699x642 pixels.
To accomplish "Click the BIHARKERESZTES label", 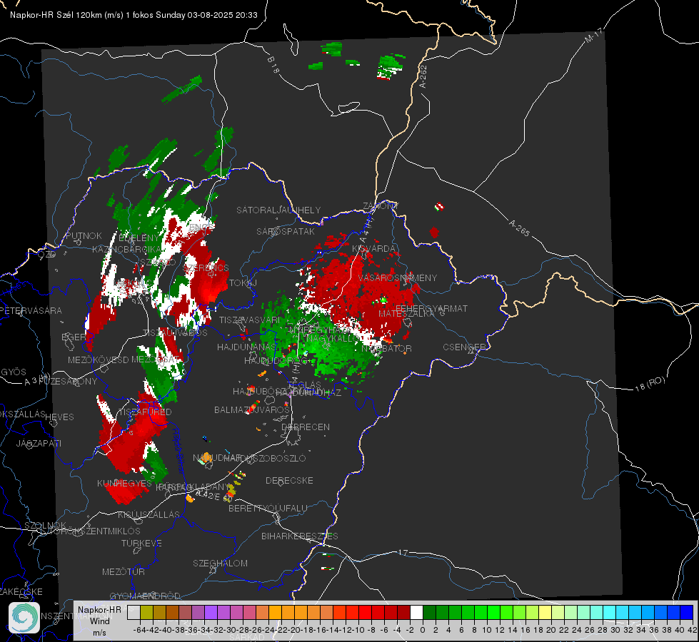I will point(300,536).
